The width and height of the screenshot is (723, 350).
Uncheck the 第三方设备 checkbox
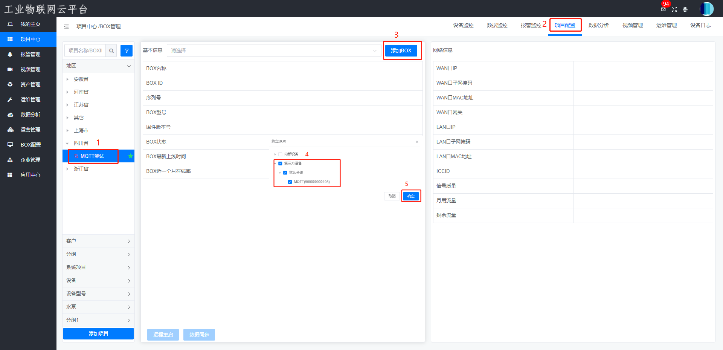pos(280,164)
